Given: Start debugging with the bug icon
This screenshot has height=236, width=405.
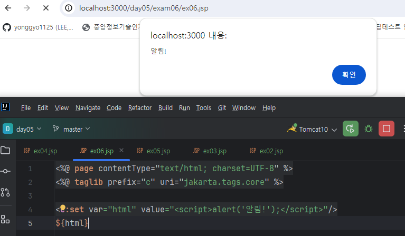Looking at the screenshot, I should pos(369,129).
